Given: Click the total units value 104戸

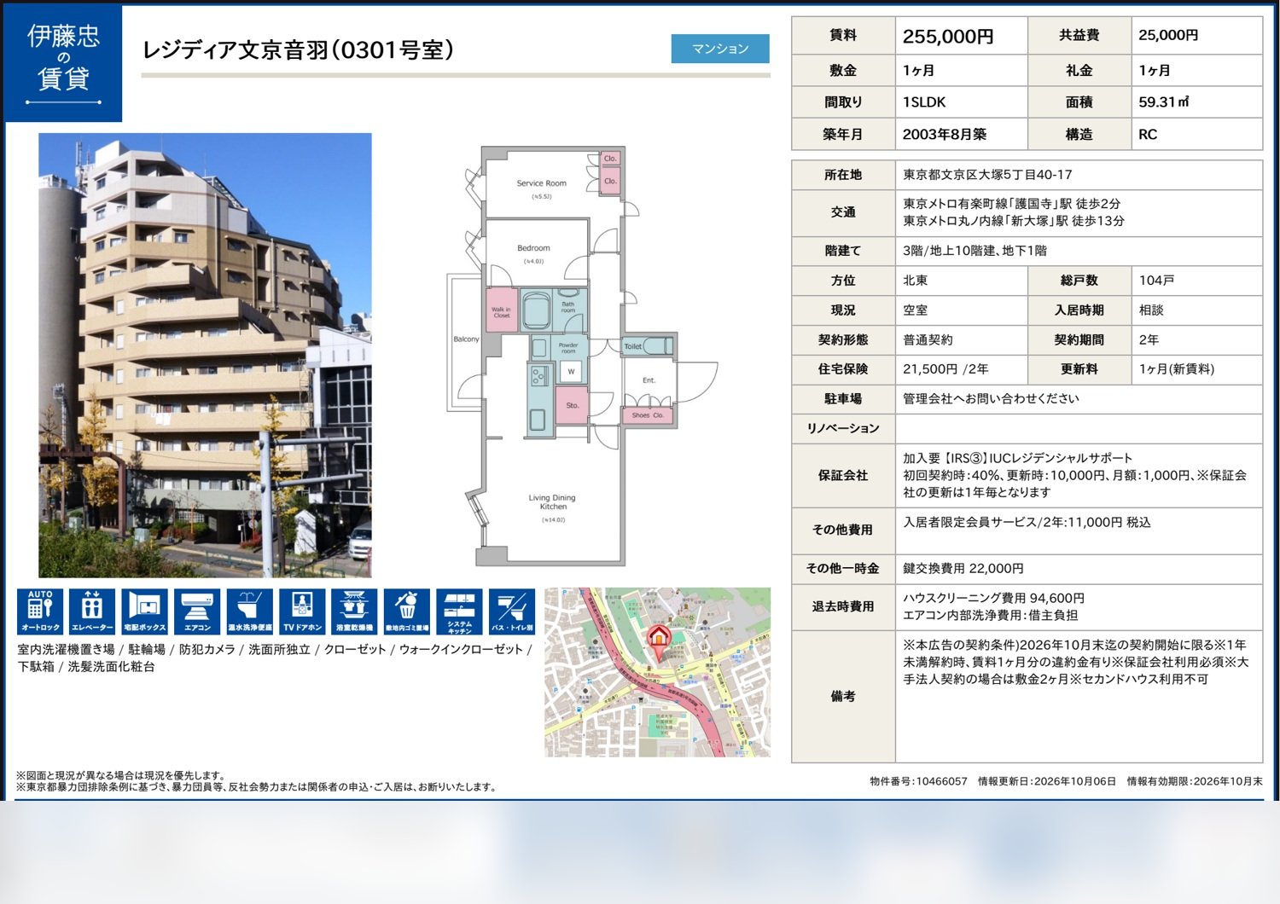Looking at the screenshot, I should (1156, 280).
